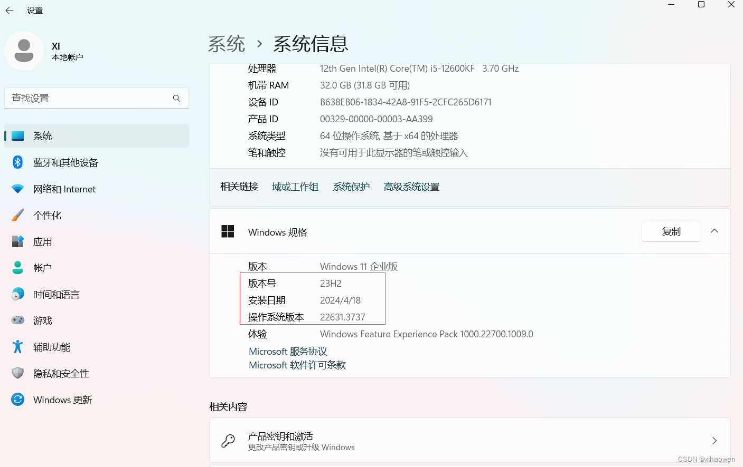Viewport: 743px width, 467px height.
Task: Click the Accessibility figure icon
Action: click(x=18, y=347)
